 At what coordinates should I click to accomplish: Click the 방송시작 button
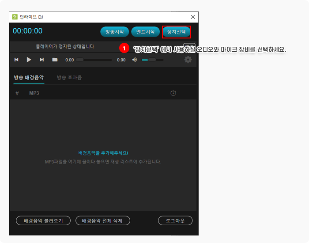pos(115,32)
